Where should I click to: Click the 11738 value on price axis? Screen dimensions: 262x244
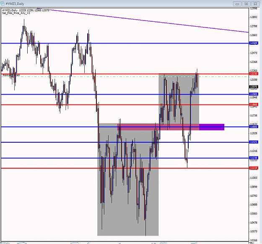point(254,116)
